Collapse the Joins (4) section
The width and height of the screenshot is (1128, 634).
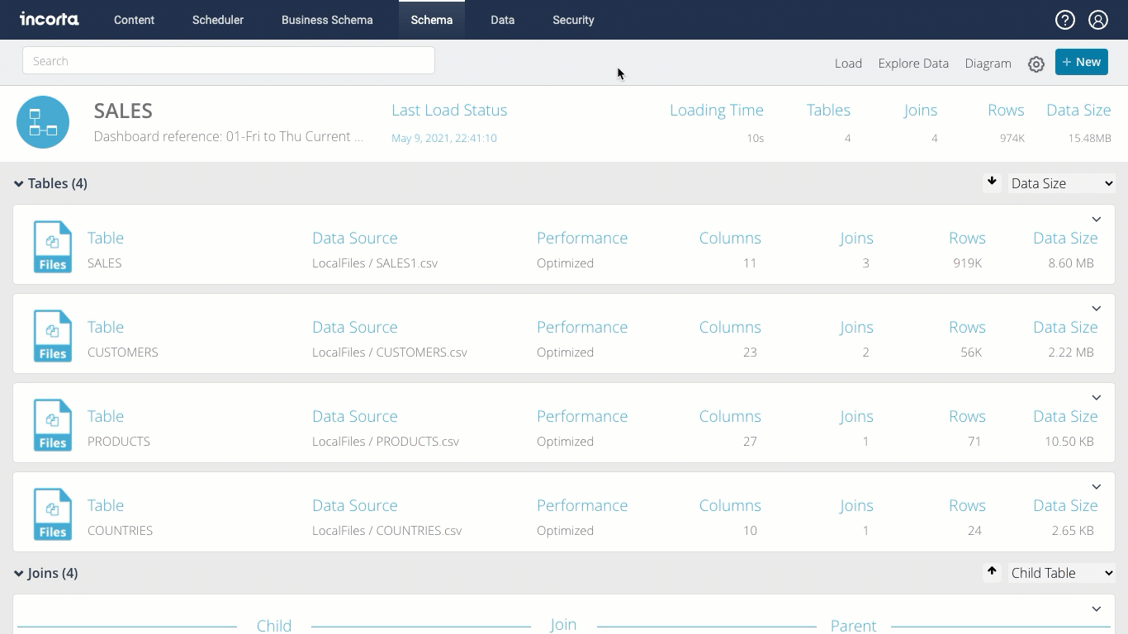click(45, 573)
